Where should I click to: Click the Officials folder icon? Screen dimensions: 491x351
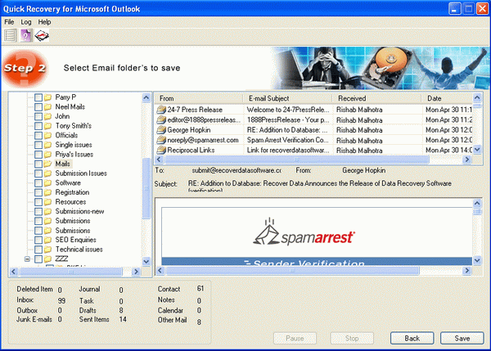tap(47, 135)
